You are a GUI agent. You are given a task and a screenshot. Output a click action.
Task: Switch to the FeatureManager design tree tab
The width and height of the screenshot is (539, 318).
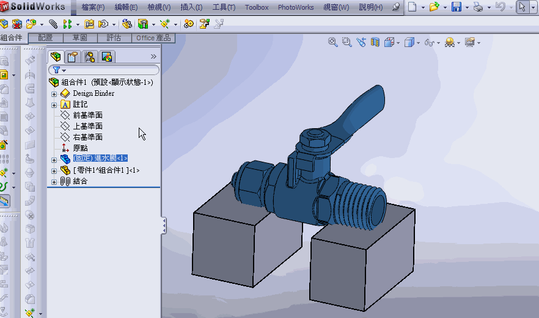click(x=56, y=57)
